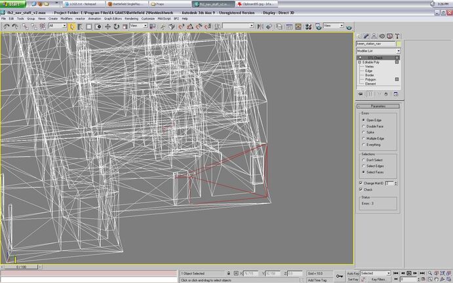The width and height of the screenshot is (453, 283).
Task: Select the Multiple Edge error option
Action: click(x=373, y=138)
